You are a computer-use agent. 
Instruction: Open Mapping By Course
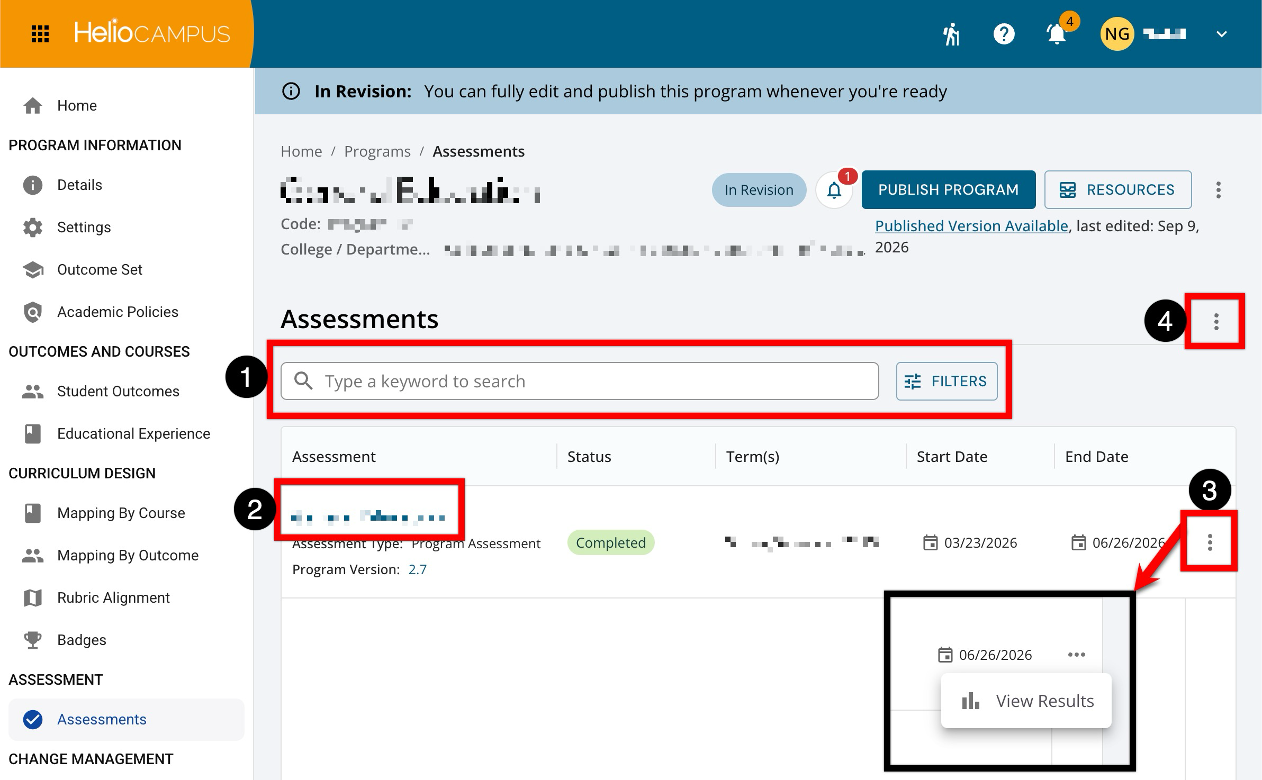(121, 513)
